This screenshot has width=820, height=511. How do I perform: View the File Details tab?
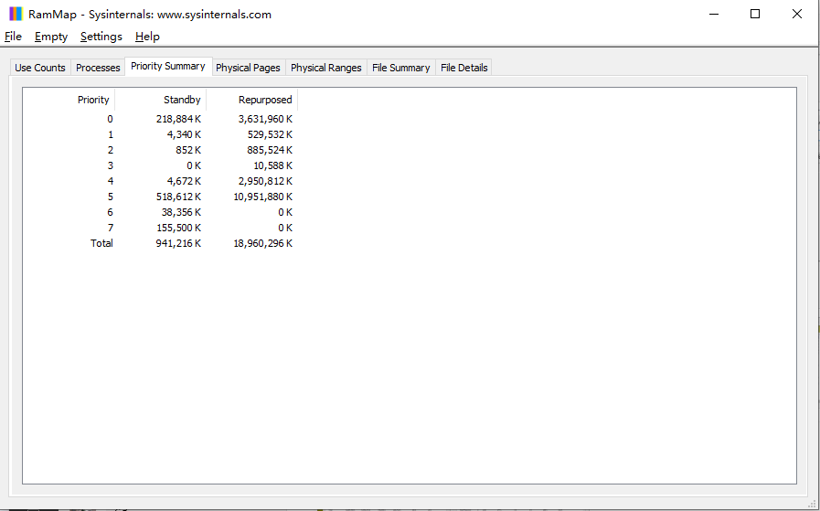pyautogui.click(x=464, y=68)
